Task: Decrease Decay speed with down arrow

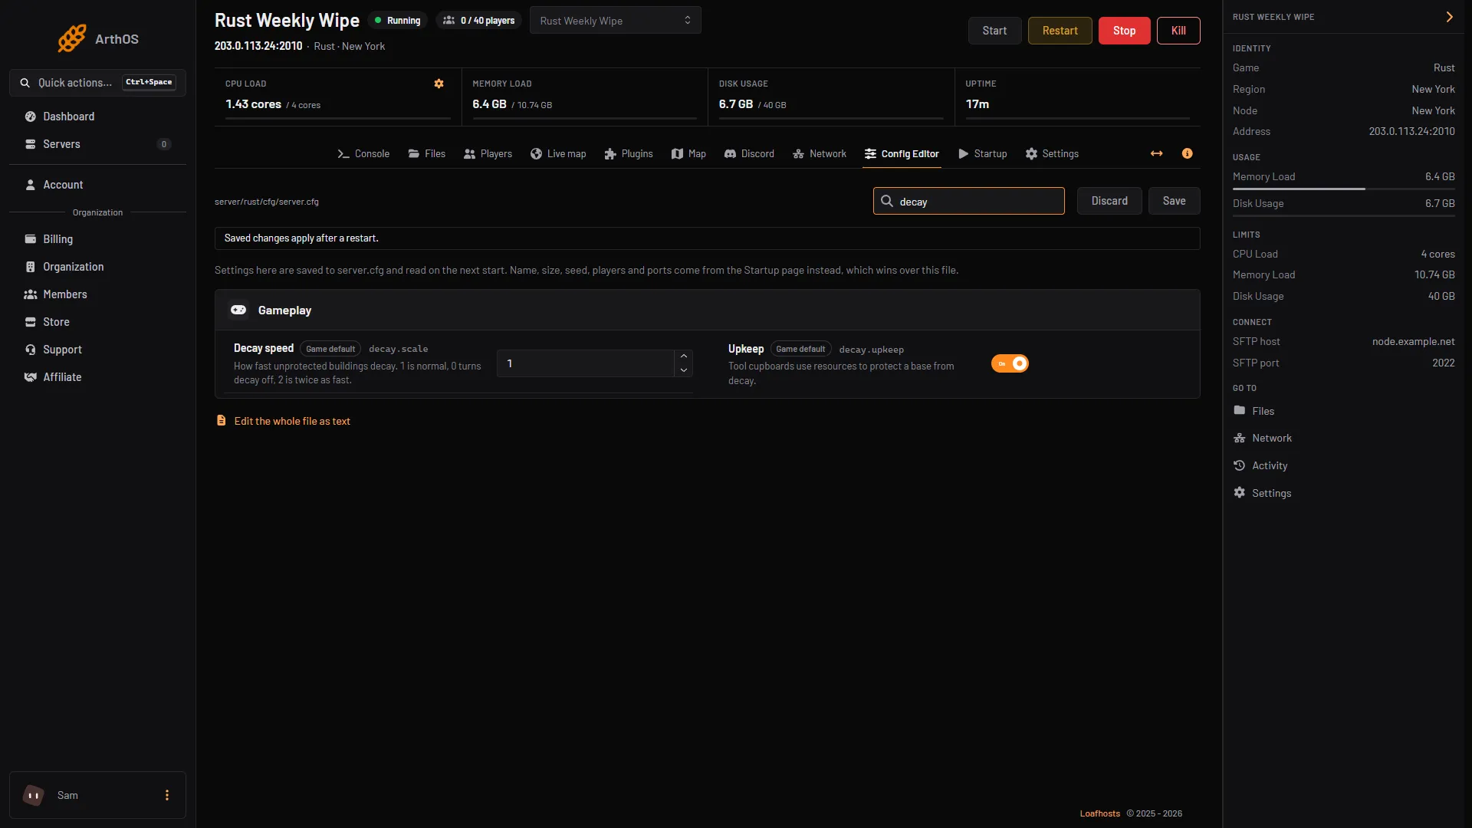Action: tap(684, 370)
